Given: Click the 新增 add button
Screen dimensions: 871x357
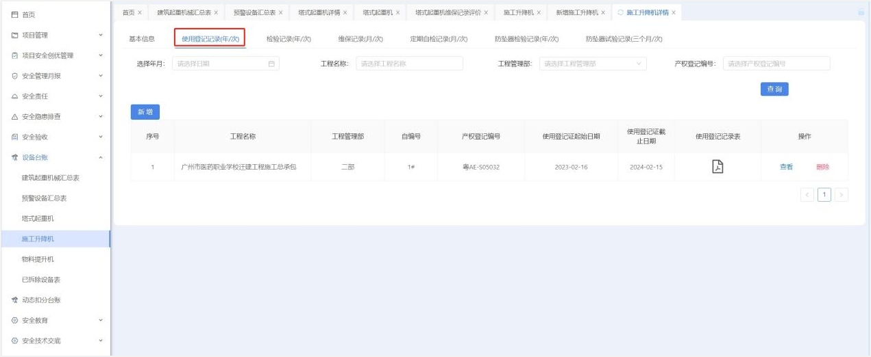Looking at the screenshot, I should point(145,112).
